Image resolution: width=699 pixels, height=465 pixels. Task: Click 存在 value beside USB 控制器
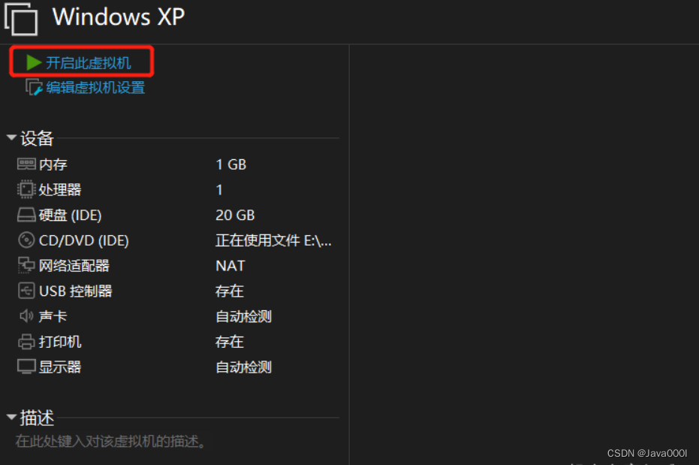pos(230,291)
